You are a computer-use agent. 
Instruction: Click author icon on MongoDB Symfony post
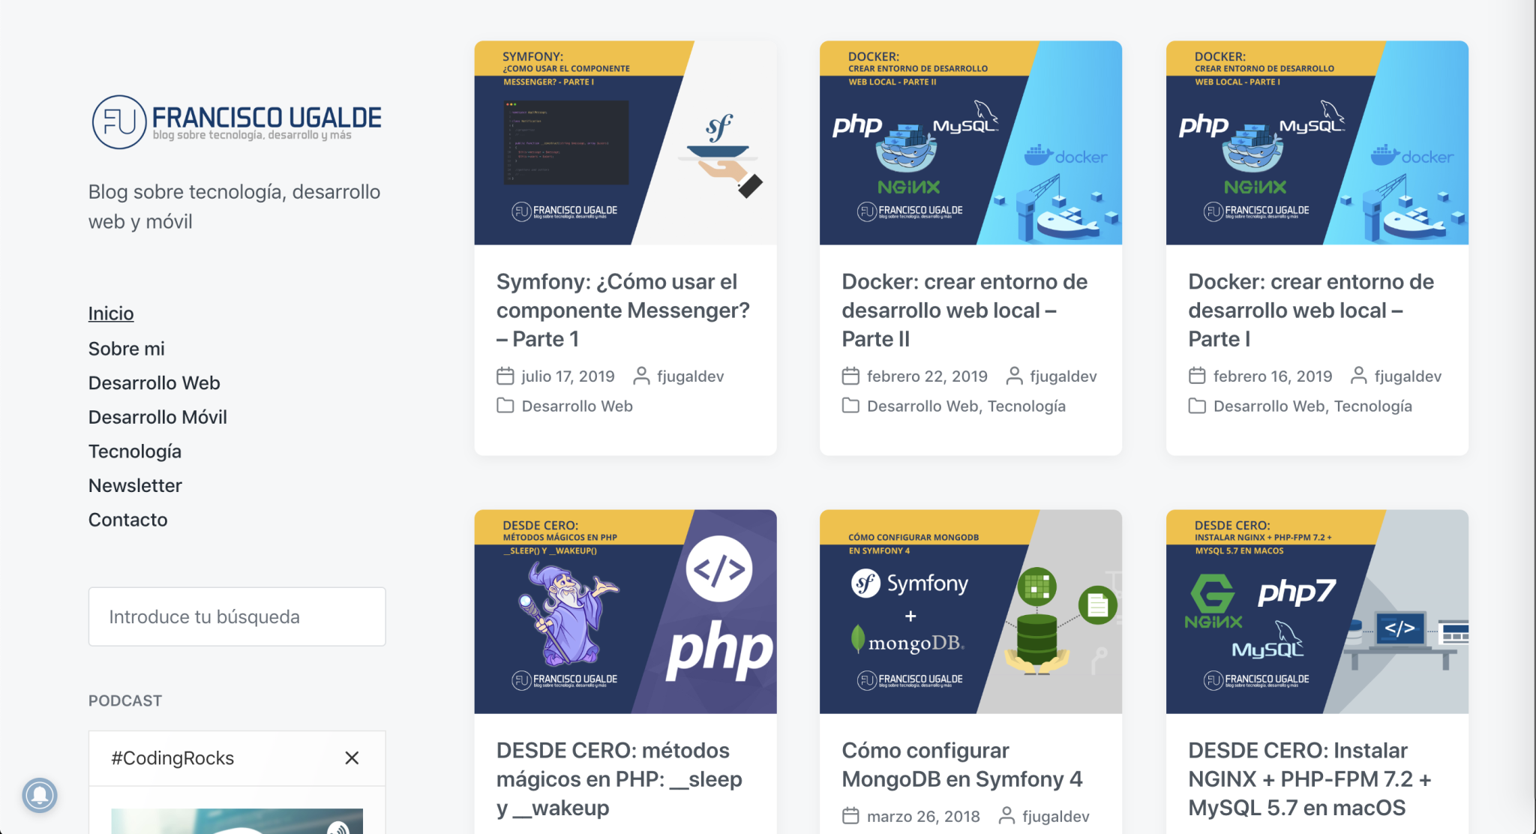coord(1006,816)
